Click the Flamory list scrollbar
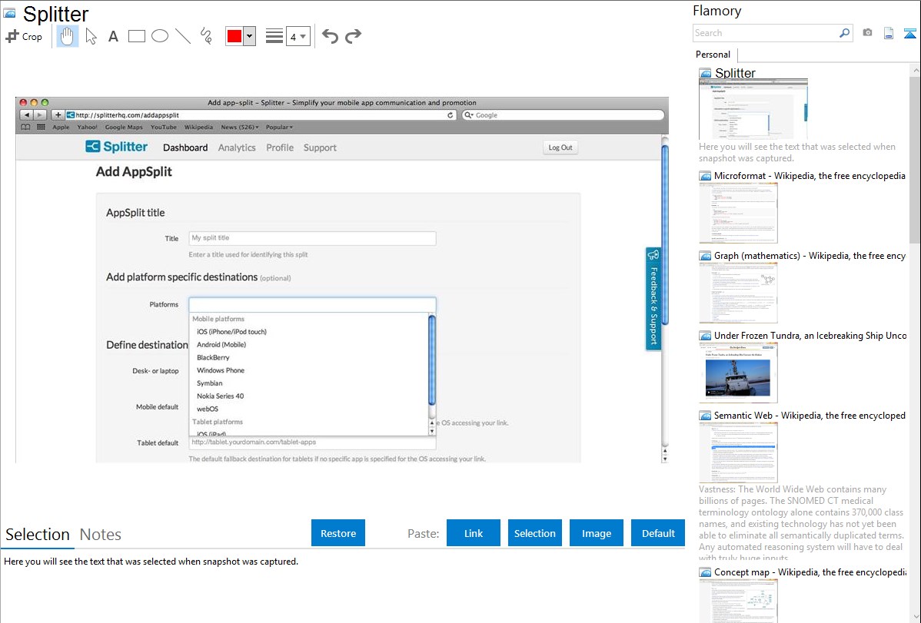This screenshot has width=921, height=623. pyautogui.click(x=915, y=159)
